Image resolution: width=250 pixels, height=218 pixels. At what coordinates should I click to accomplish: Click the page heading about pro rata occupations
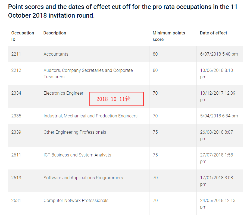(x=123, y=11)
